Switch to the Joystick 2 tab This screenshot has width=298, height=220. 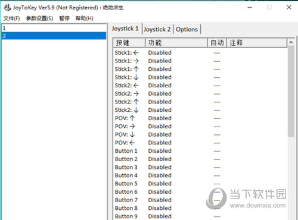pyautogui.click(x=157, y=29)
